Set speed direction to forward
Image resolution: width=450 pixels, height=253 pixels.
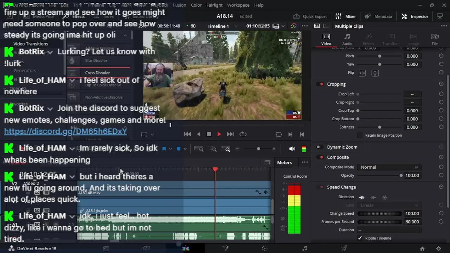click(x=362, y=197)
